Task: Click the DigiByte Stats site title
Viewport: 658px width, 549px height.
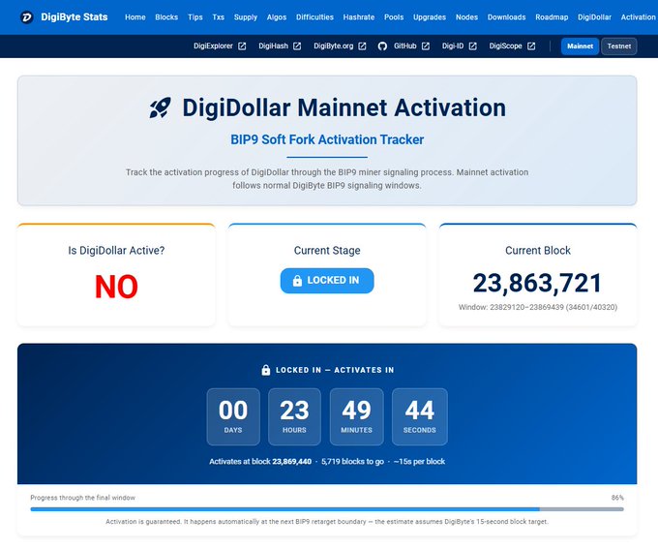Action: click(x=75, y=17)
